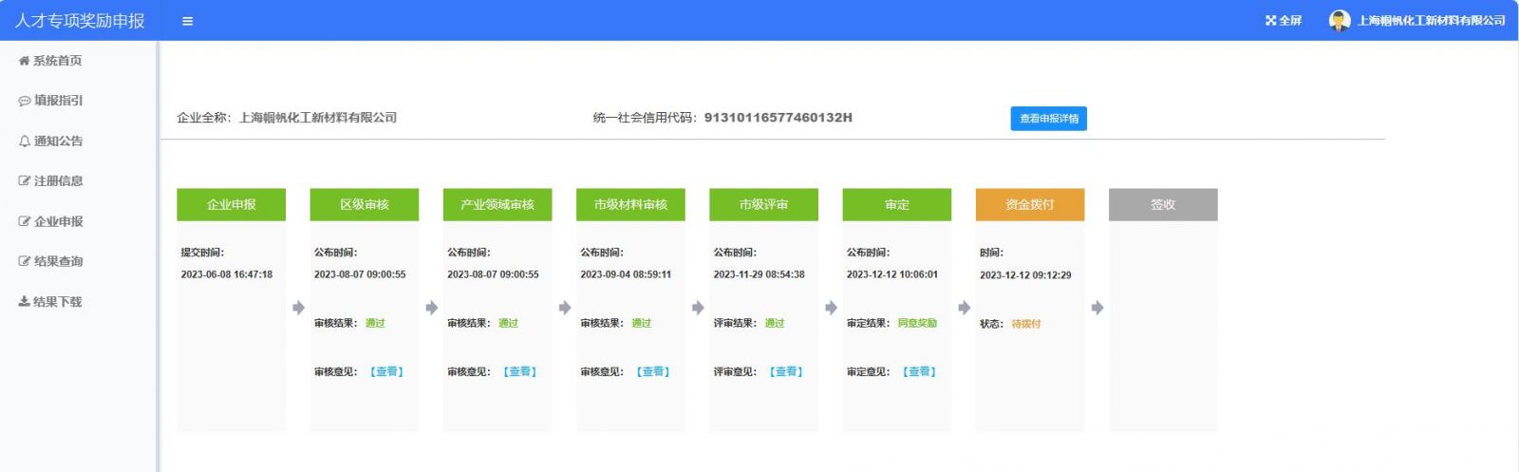Click the hamburger menu toggle icon
Viewport: 1519px width, 472px height.
point(187,21)
